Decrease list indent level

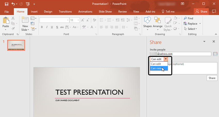[x=117, y=20]
